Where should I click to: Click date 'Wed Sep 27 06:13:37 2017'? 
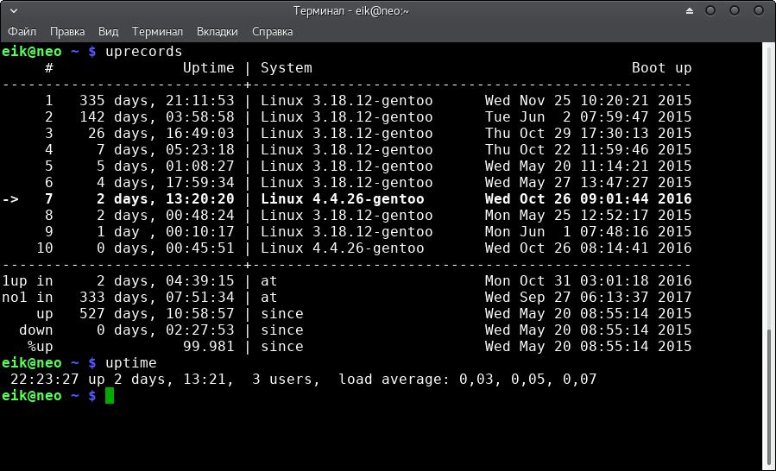coord(588,298)
